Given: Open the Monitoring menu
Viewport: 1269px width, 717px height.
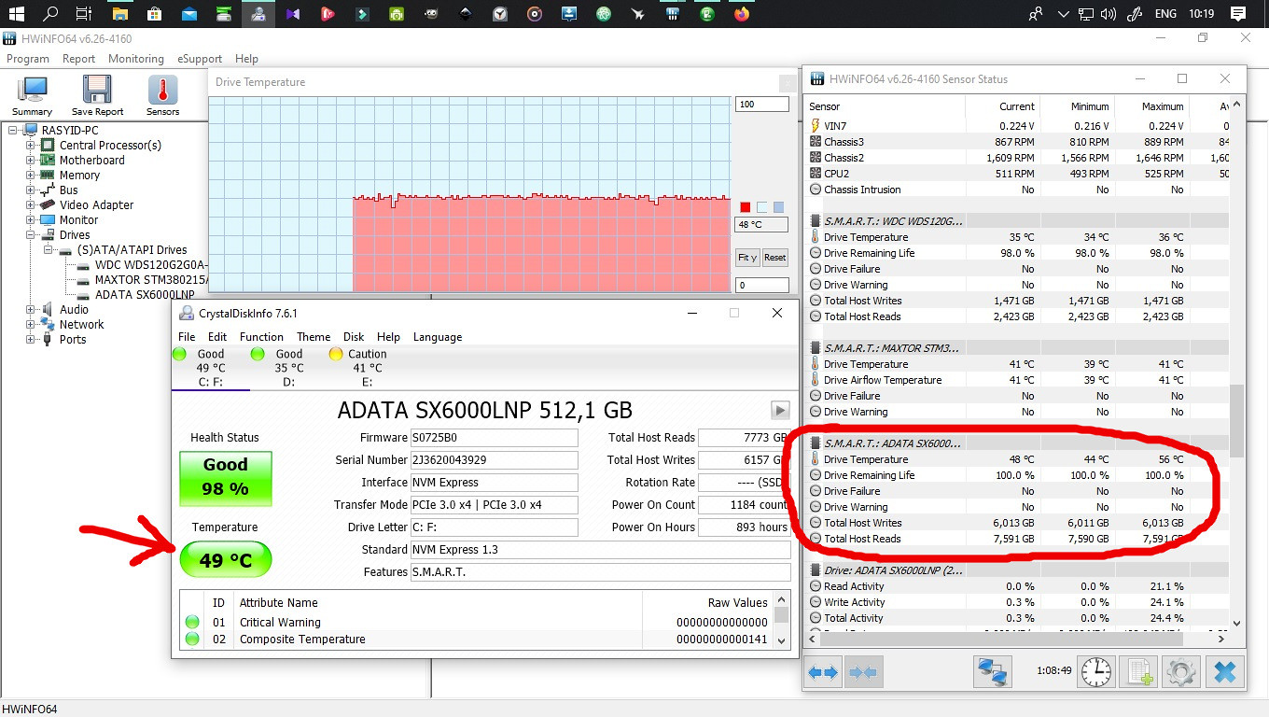Looking at the screenshot, I should (135, 58).
